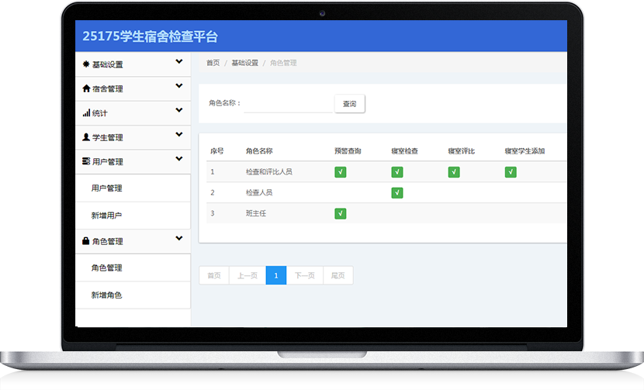Open the 新增角色 submenu item
644x390 pixels.
[x=106, y=295]
